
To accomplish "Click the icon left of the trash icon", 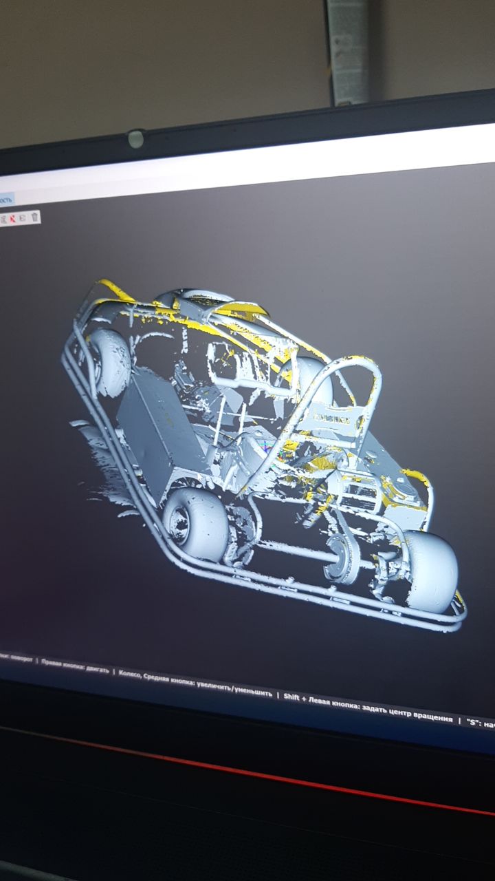I will (24, 217).
